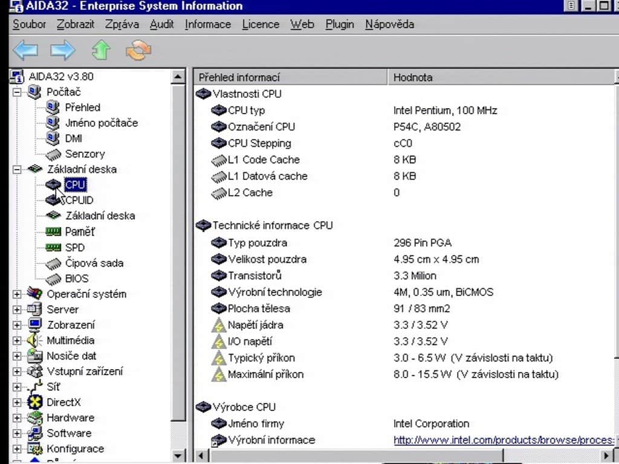This screenshot has width=619, height=464.
Task: Expand the Operační systém node
Action: 17,294
